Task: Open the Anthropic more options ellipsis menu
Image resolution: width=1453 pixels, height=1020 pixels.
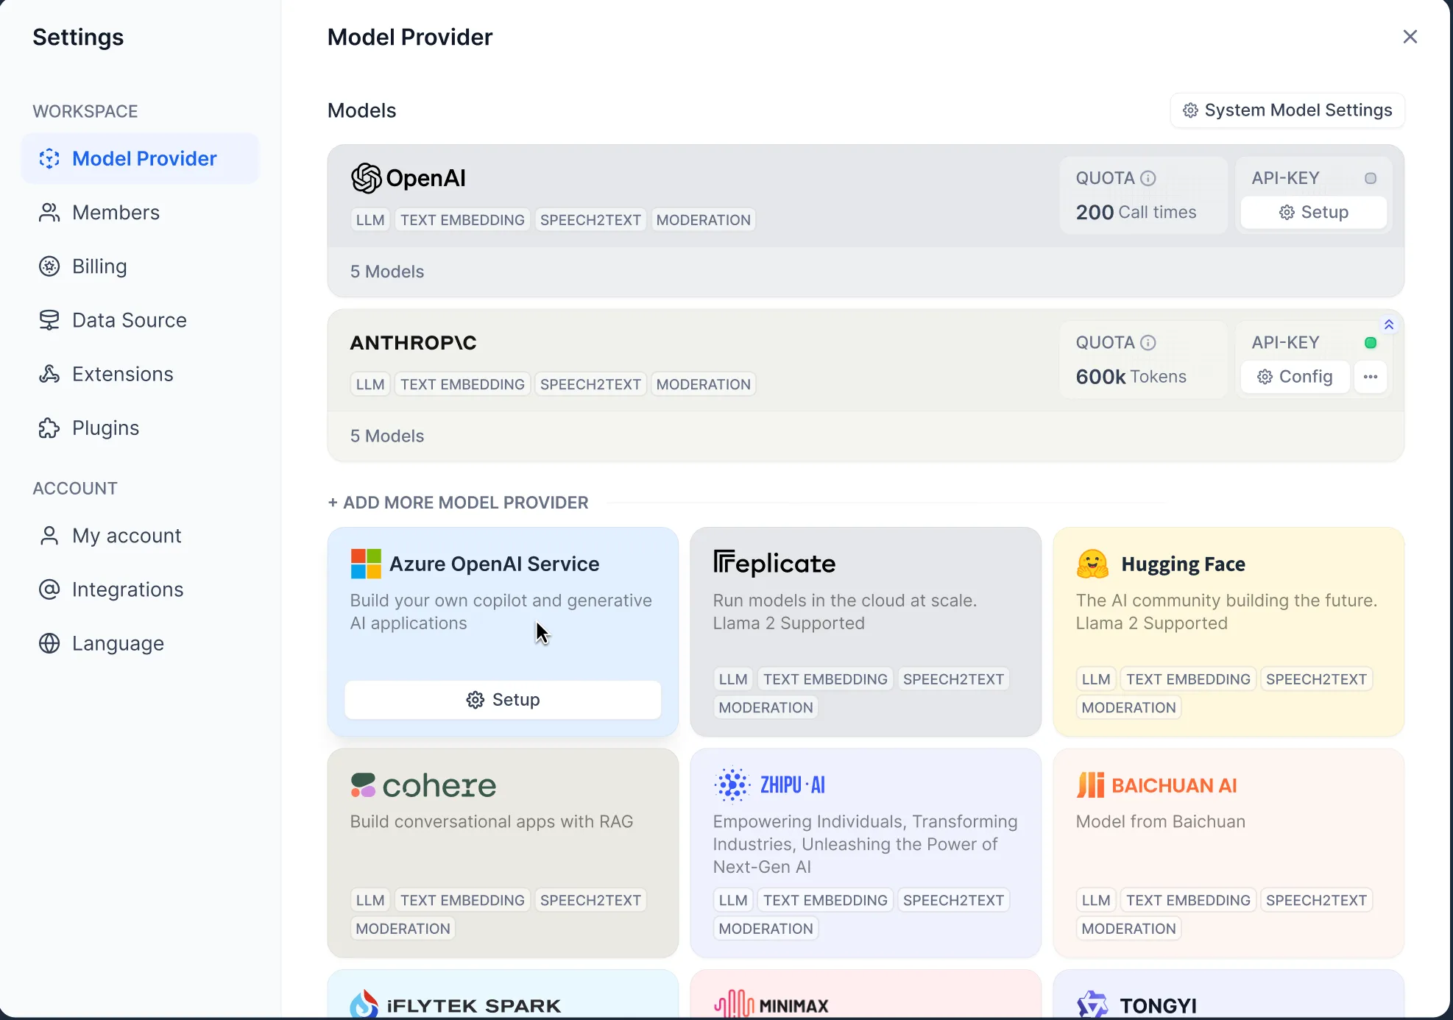Action: [1370, 377]
